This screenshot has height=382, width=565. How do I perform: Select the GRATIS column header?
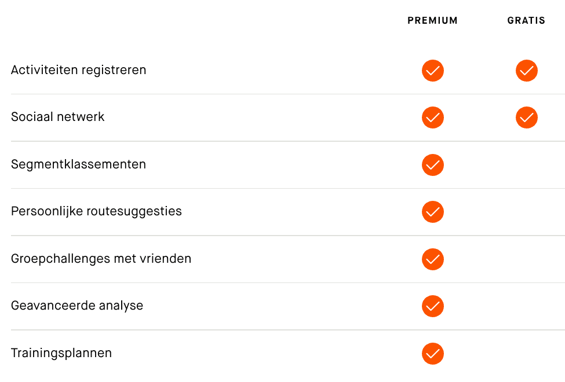pyautogui.click(x=526, y=21)
